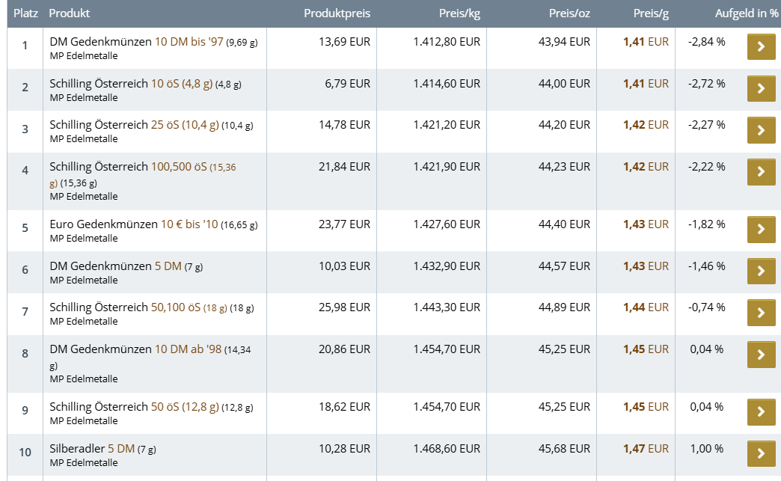The height and width of the screenshot is (481, 781).
Task: Open arrow button for Euro Gedenkmünzen 10 €
Action: coord(761,230)
